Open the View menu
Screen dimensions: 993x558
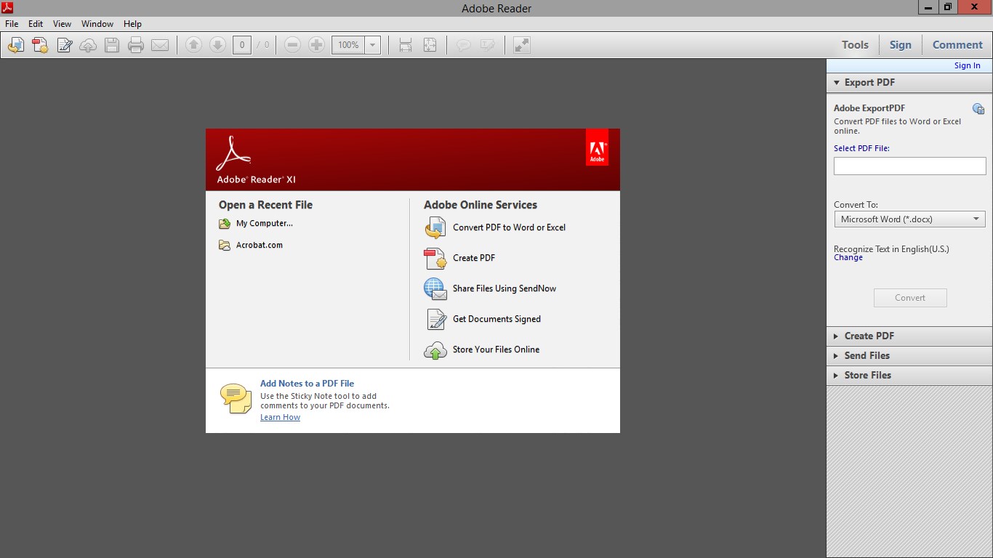tap(63, 24)
